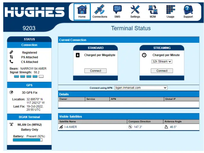Click the I-4 AMER satellite icon

coord(61,127)
